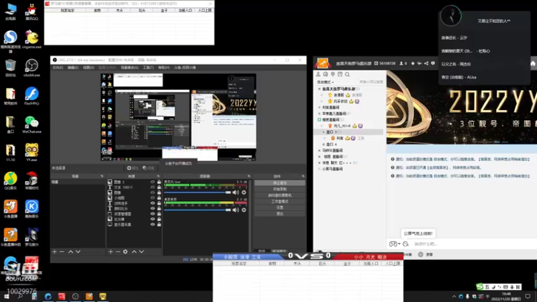Expand the 小黑马直播间 channel node

(320, 169)
